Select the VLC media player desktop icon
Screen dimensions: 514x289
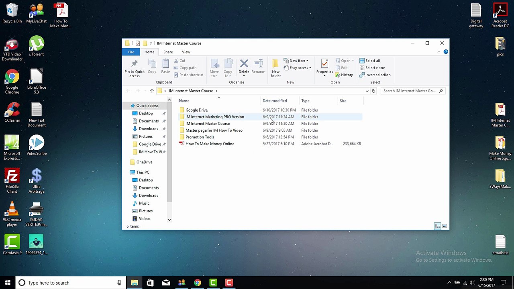12,214
